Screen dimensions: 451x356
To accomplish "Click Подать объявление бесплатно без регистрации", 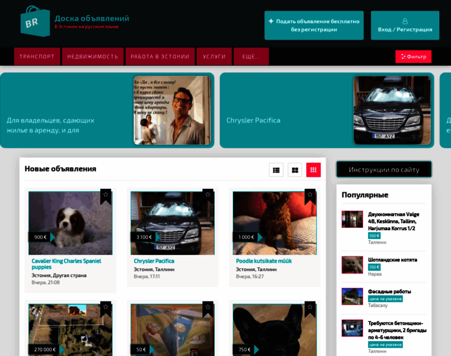I will 314,26.
